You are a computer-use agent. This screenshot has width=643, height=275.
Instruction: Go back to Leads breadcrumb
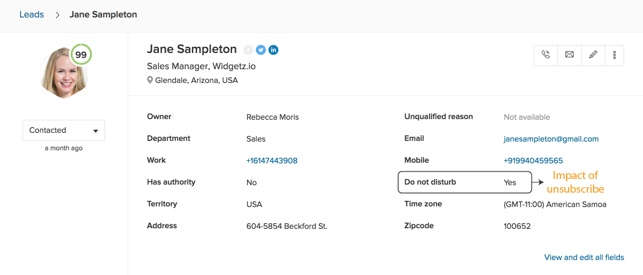pos(31,14)
